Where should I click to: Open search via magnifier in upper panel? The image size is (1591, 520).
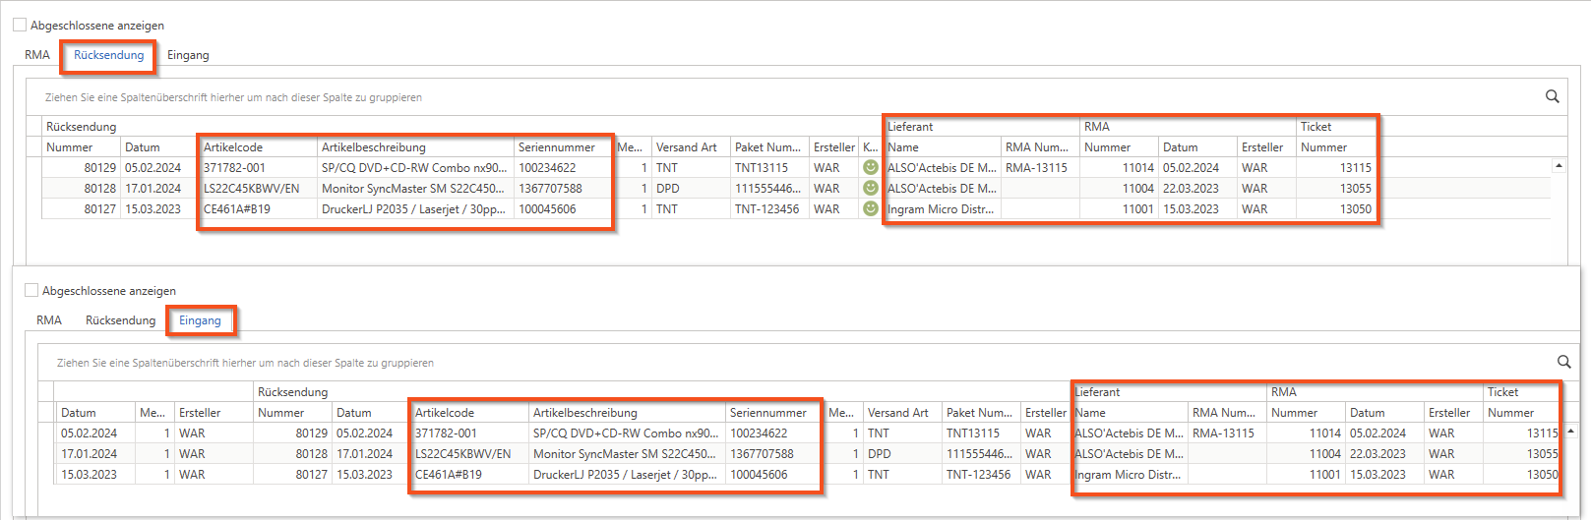(1552, 96)
